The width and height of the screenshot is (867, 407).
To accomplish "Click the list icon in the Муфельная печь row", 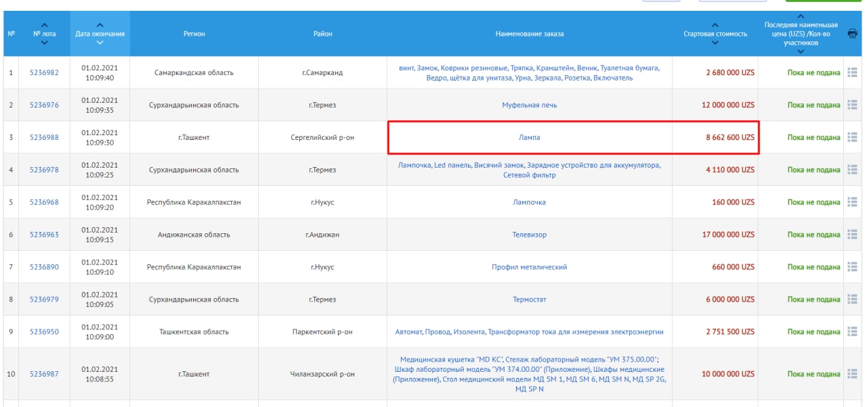I will [852, 105].
